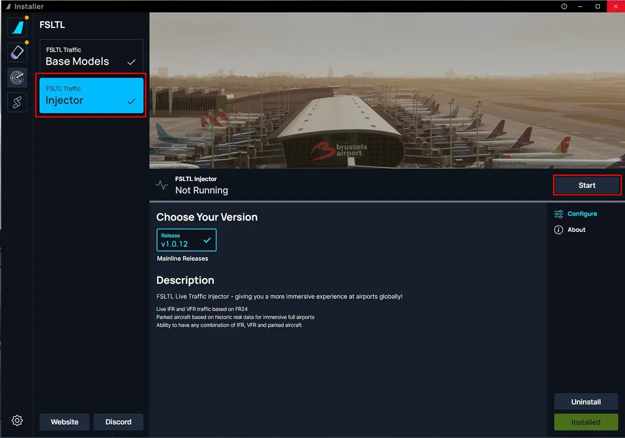Start the FSLTL Injector
The height and width of the screenshot is (438, 625).
(587, 185)
